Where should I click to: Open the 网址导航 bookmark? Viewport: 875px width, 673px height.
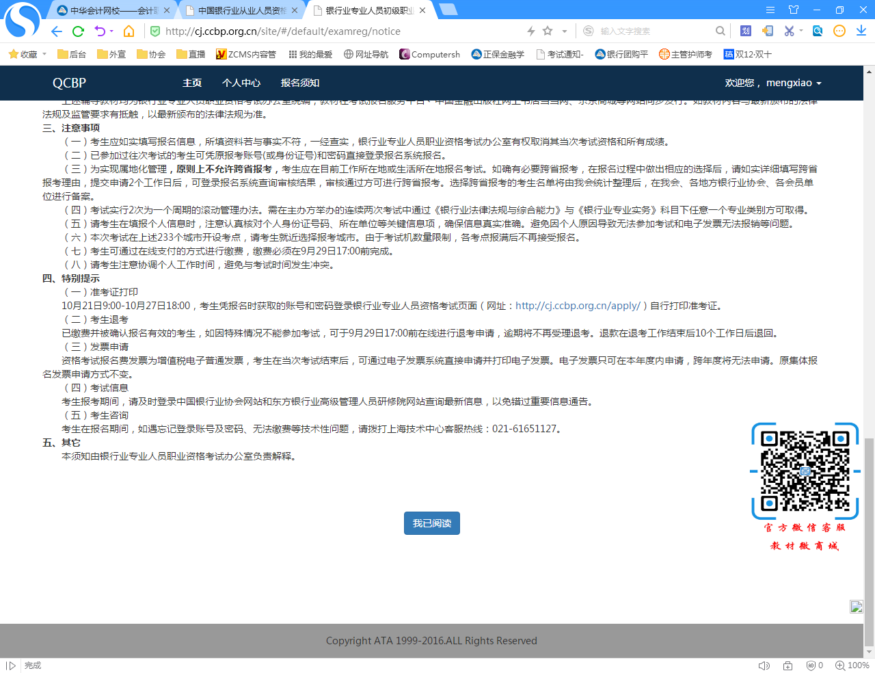pyautogui.click(x=366, y=54)
